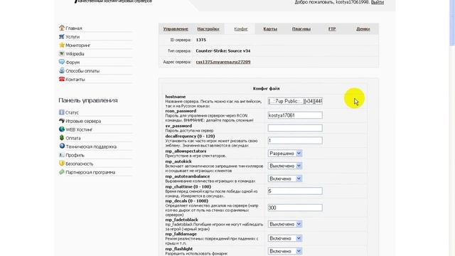Open the Способы оплаты link
The height and width of the screenshot is (256, 455).
(x=82, y=71)
